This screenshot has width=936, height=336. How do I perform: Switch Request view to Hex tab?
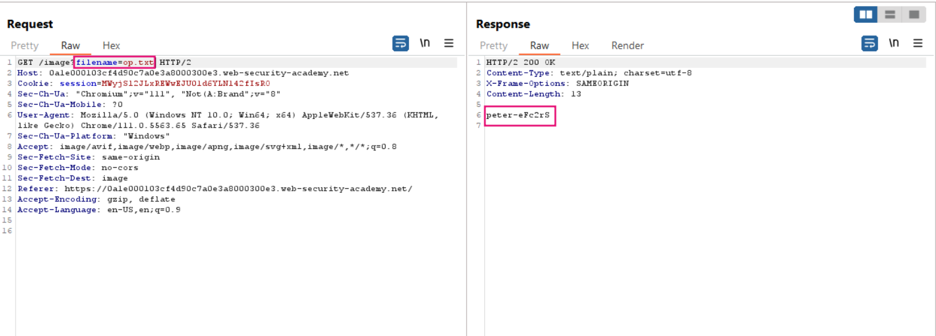111,46
